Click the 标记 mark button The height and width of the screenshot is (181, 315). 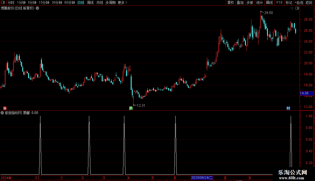289,3
